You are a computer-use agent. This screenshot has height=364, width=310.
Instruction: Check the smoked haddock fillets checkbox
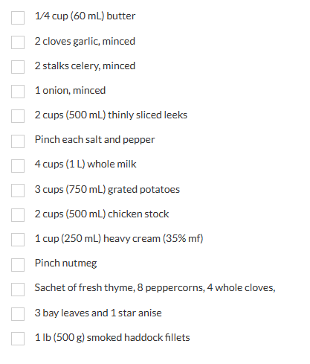pyautogui.click(x=18, y=339)
